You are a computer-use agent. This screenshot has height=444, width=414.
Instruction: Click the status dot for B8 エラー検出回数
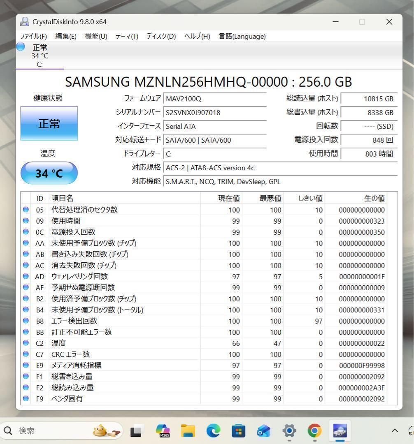click(x=26, y=321)
